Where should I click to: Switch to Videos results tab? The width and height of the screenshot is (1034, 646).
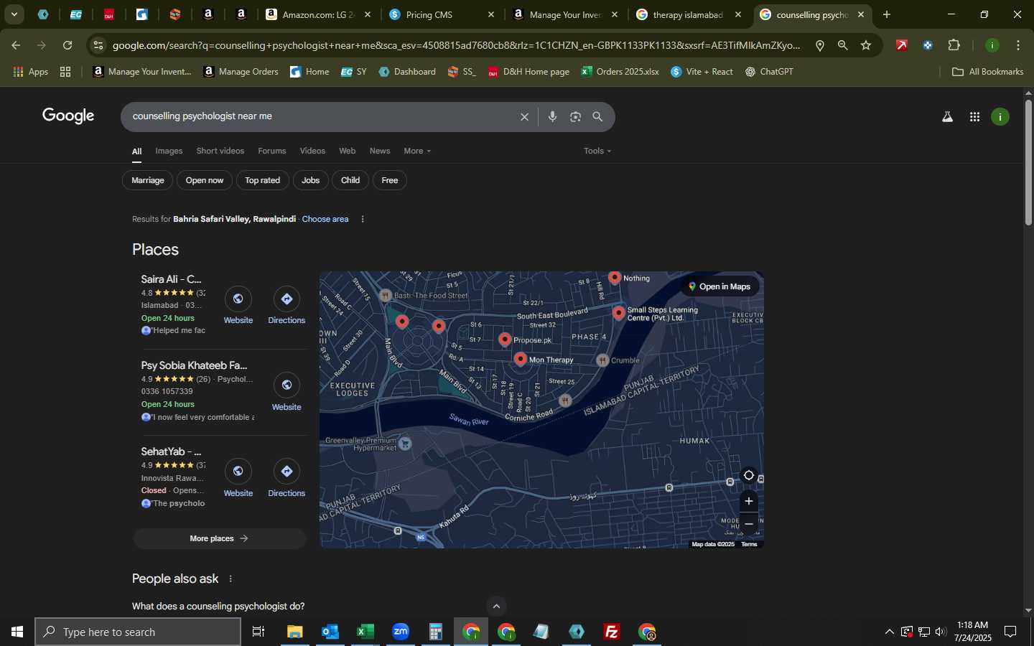312,151
